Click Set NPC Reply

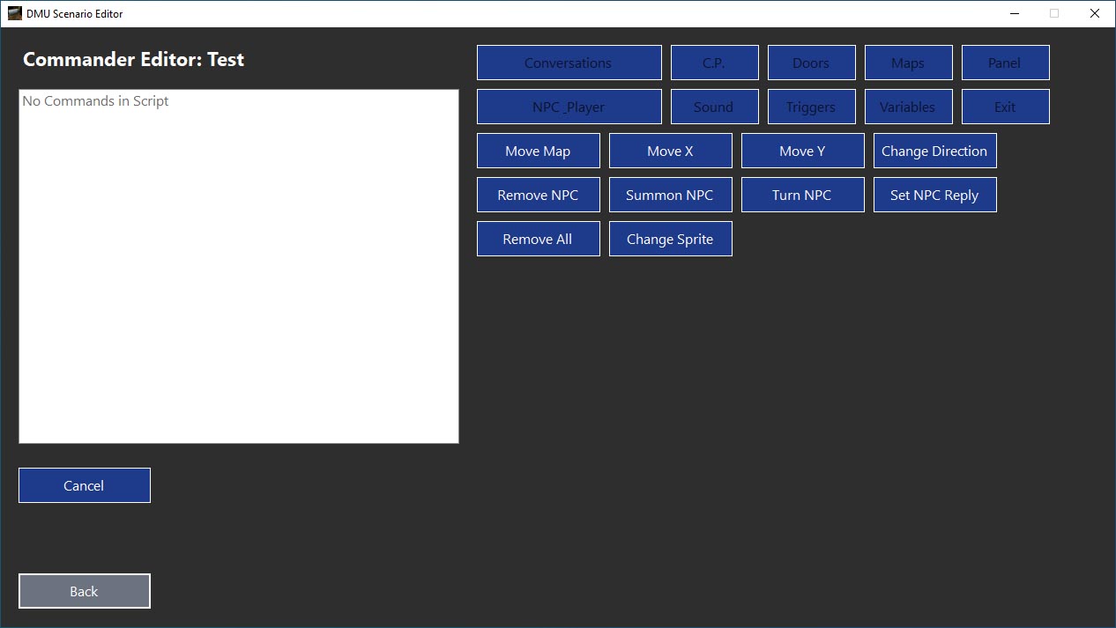pyautogui.click(x=934, y=195)
